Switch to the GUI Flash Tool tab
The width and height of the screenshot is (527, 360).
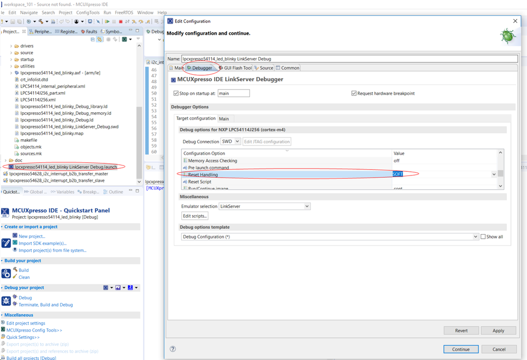tap(235, 68)
